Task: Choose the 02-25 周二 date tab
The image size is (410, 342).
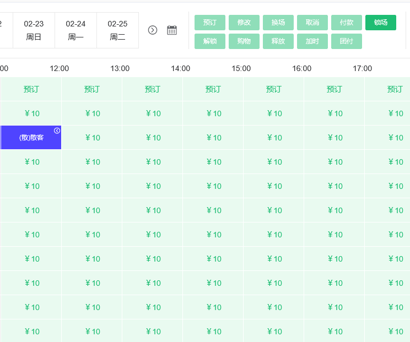Action: tap(117, 30)
